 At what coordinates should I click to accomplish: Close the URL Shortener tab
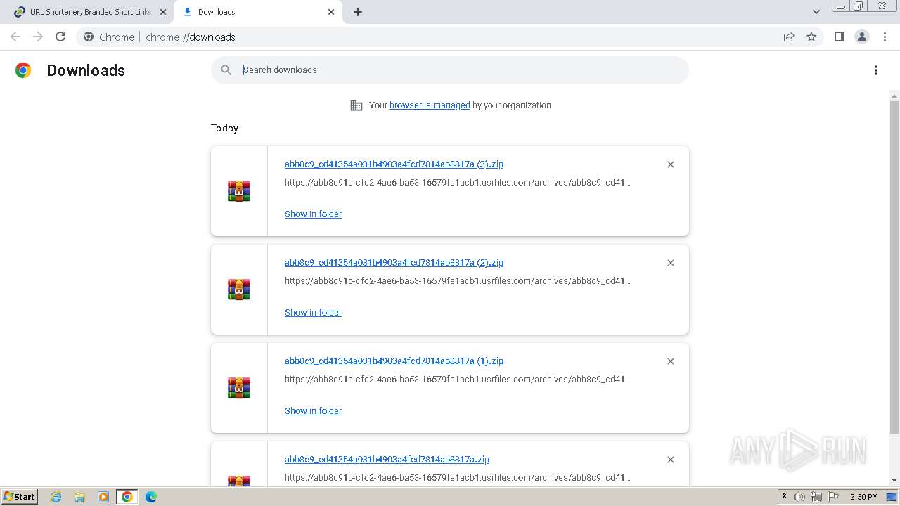click(x=162, y=12)
